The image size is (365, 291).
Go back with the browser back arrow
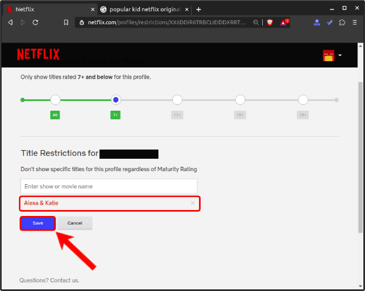(10, 23)
